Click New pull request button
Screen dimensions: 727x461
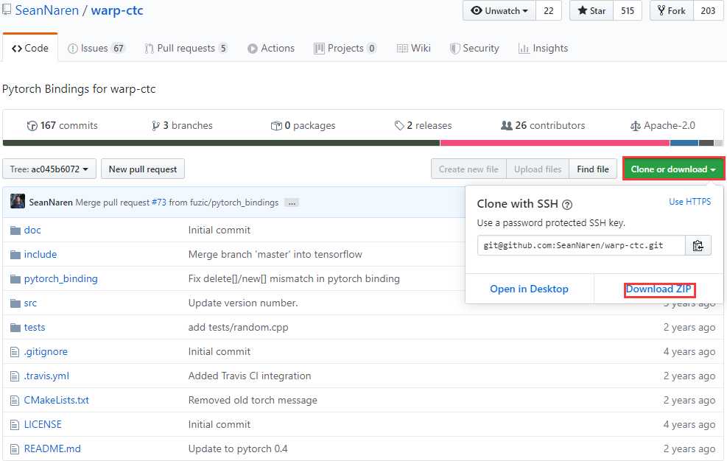click(143, 169)
